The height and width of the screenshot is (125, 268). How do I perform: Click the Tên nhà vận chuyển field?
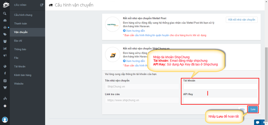142,86
